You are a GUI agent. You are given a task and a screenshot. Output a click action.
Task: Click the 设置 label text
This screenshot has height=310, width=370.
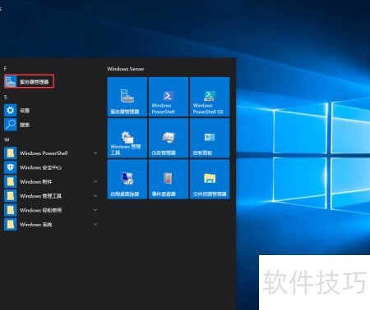[x=25, y=111]
